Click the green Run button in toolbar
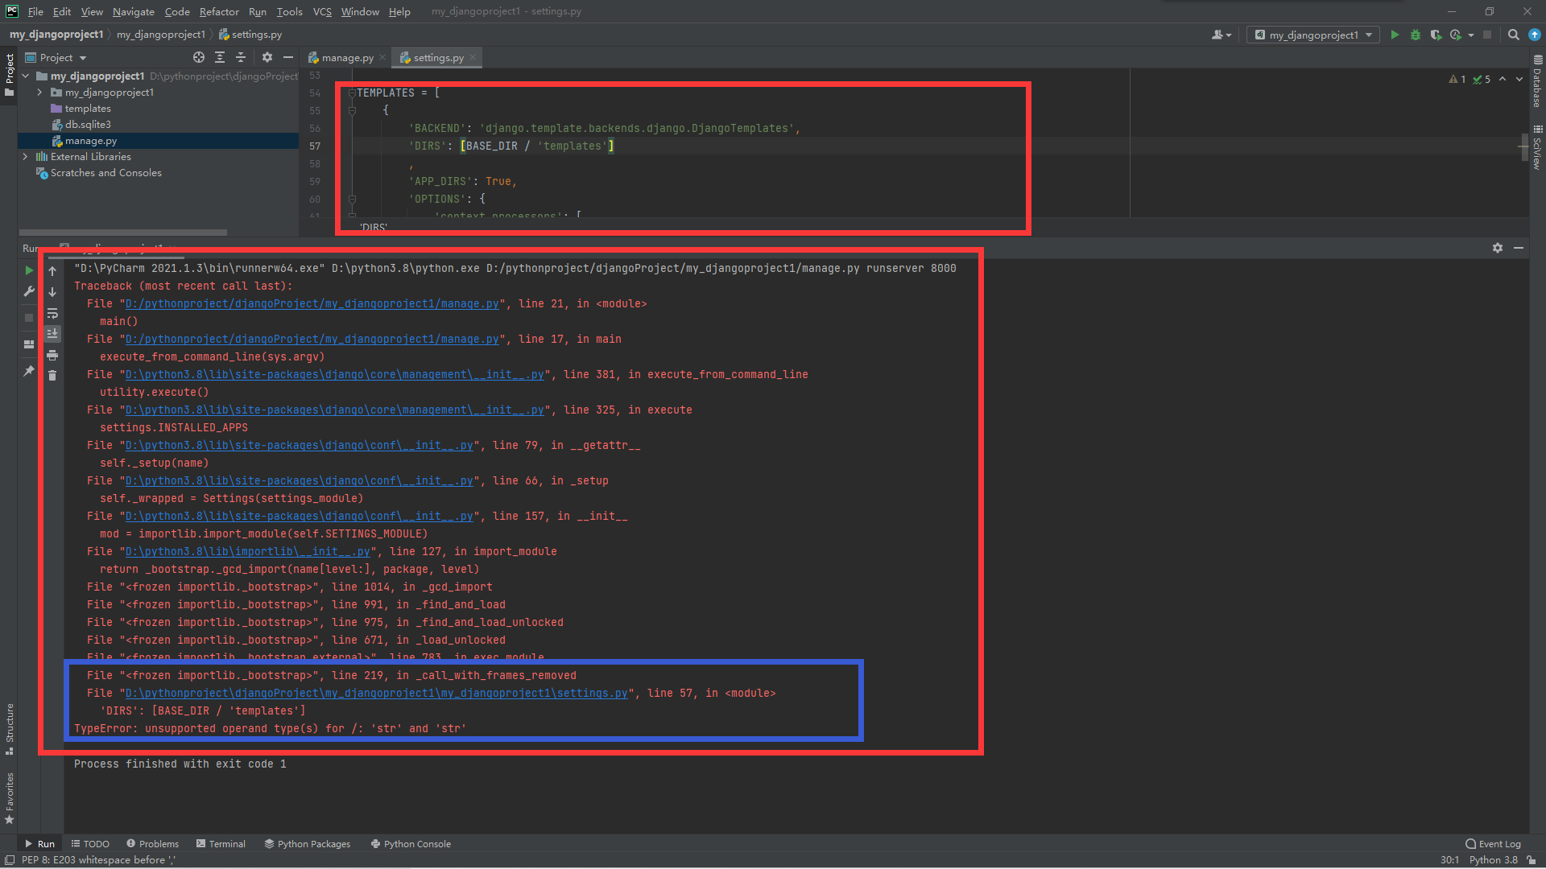1546x869 pixels. click(1395, 35)
